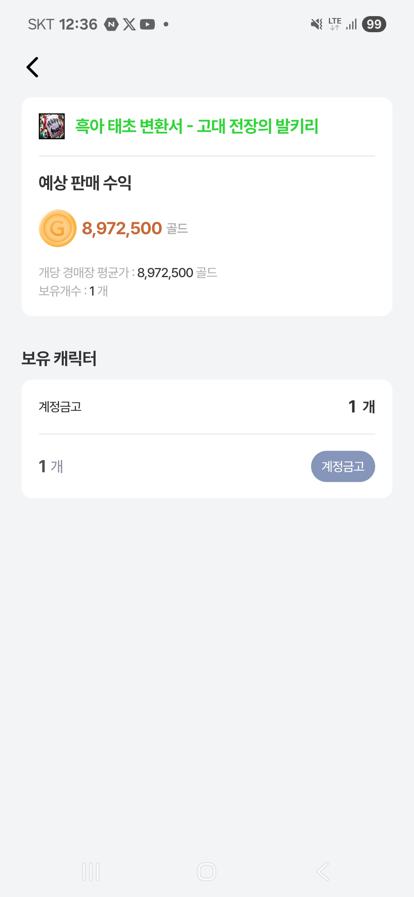The width and height of the screenshot is (414, 897).
Task: Select the 흑아 태초 변환서 item title
Action: click(197, 126)
